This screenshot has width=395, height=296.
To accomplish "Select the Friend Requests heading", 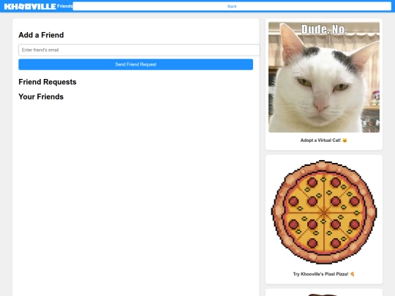I will [48, 82].
